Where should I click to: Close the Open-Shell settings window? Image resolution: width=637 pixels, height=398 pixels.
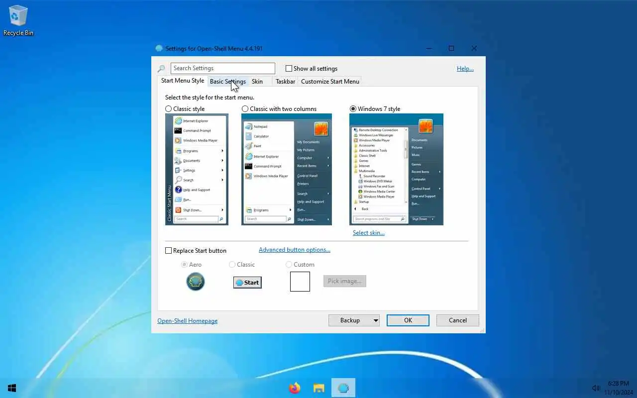coord(474,48)
